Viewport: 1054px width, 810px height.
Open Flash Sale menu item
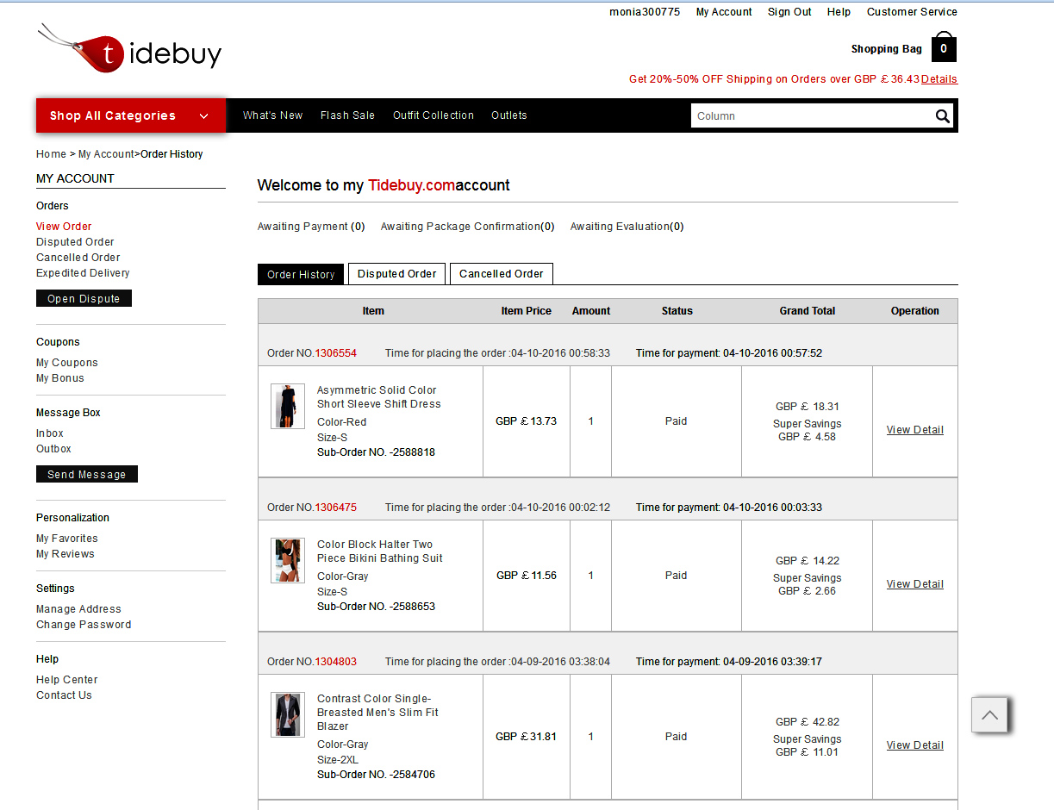click(x=347, y=115)
